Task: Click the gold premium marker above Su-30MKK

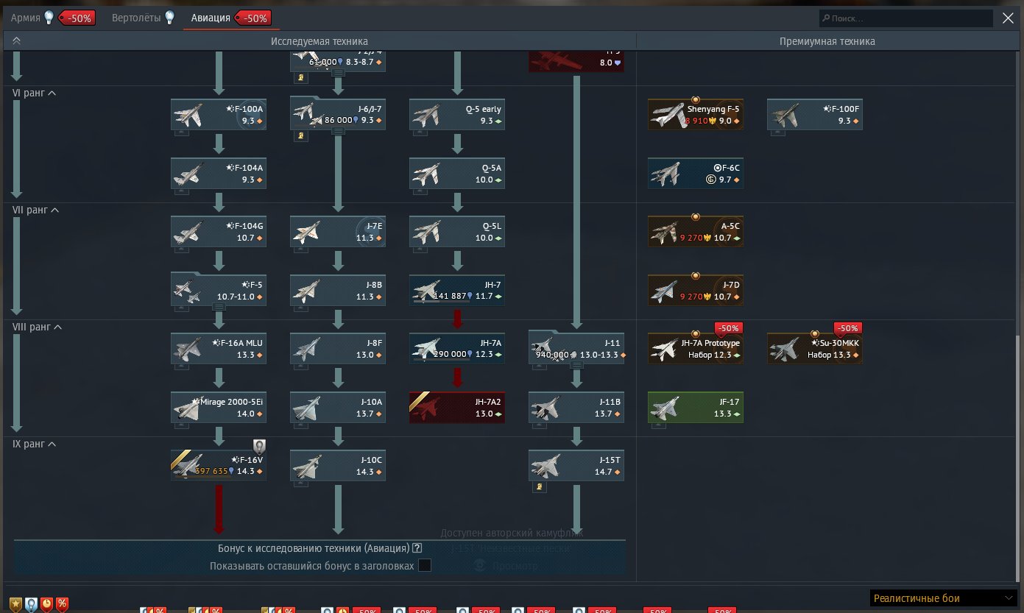Action: tap(815, 333)
